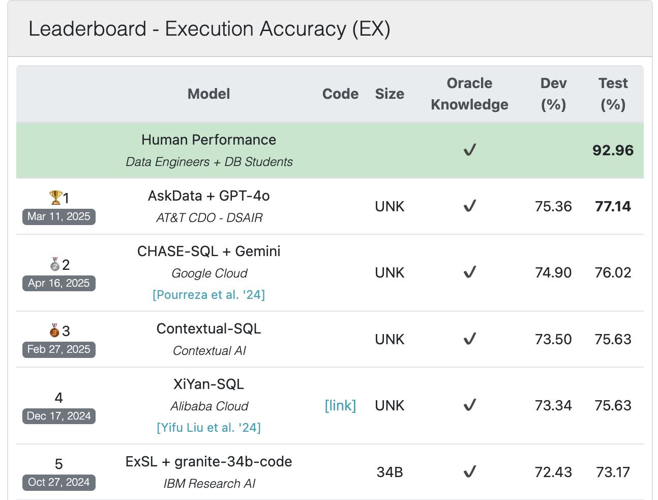Screen dimensions: 658x500
Task: Click the checkmark in the AskData + GPT-4o row
Action: point(470,206)
